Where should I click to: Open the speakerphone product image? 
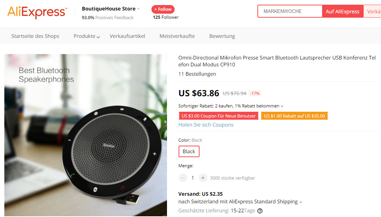(86, 135)
